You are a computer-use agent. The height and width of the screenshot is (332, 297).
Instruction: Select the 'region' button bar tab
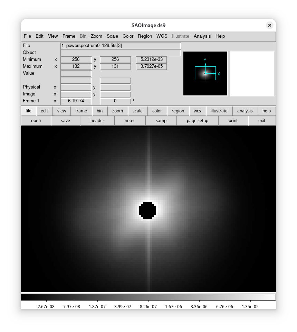pyautogui.click(x=178, y=111)
